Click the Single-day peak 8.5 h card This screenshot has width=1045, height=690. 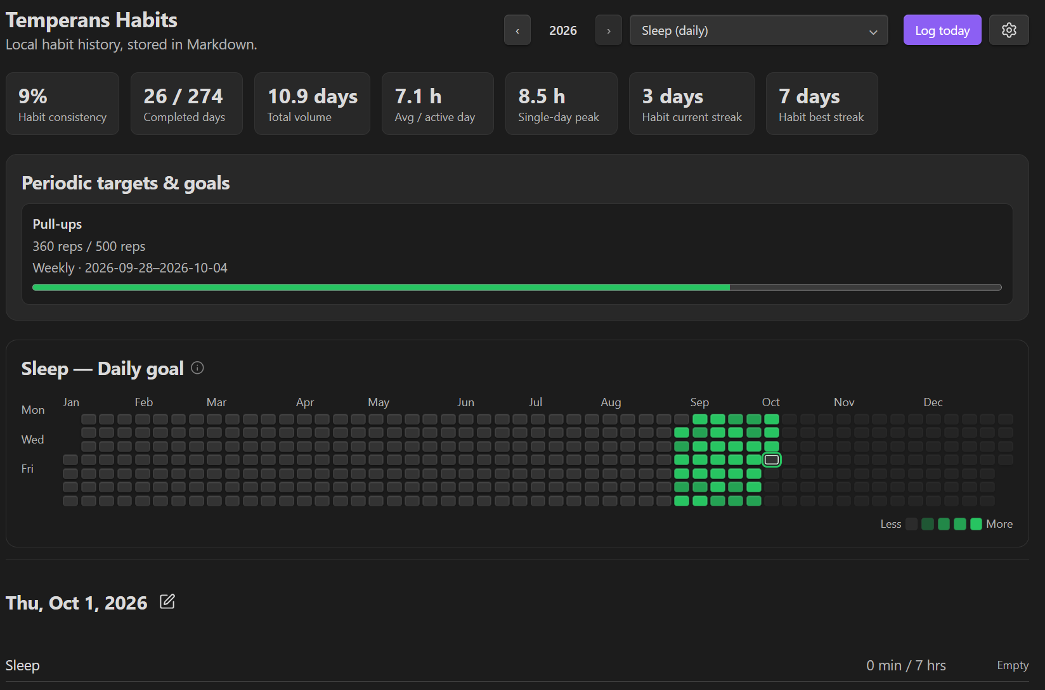click(x=561, y=103)
